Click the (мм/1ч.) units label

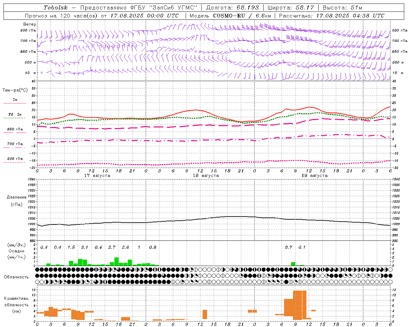pos(16,257)
